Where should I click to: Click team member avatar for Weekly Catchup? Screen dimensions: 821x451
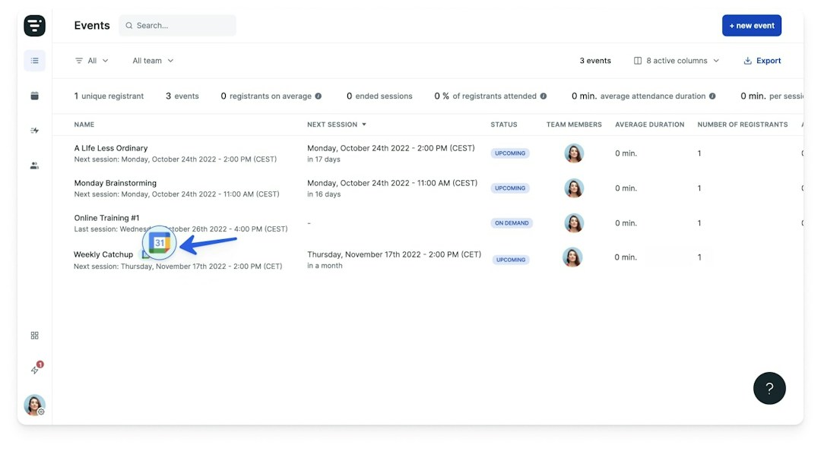tap(572, 257)
